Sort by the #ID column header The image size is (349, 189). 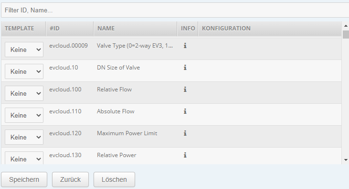pos(70,29)
